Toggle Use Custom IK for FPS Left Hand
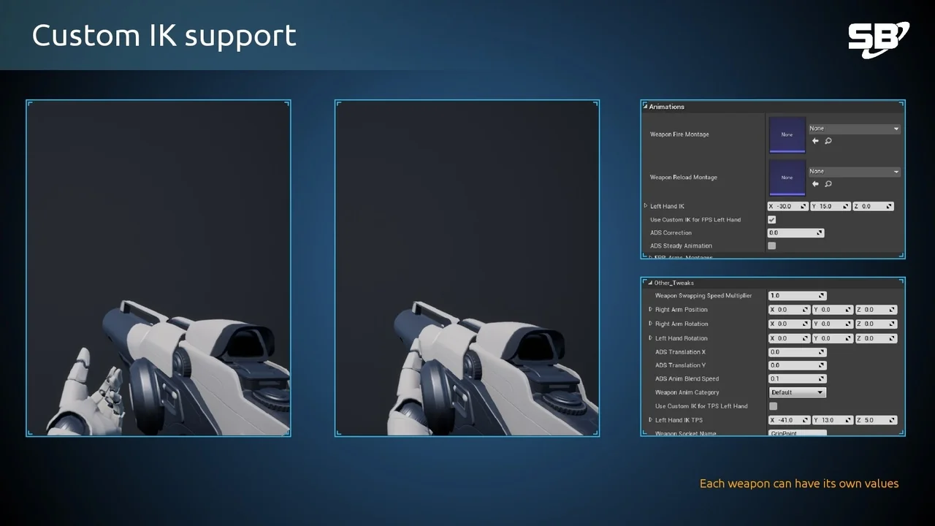 [772, 219]
